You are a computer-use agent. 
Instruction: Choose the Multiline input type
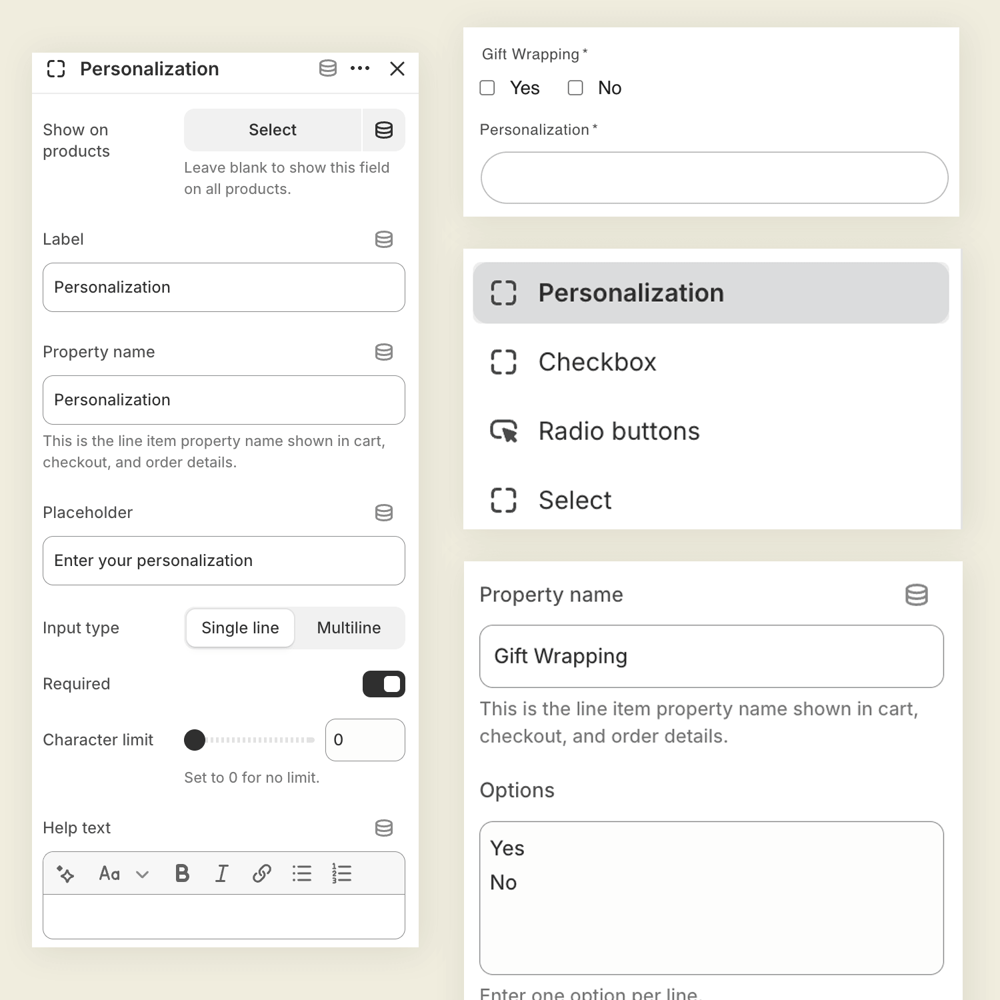coord(349,628)
